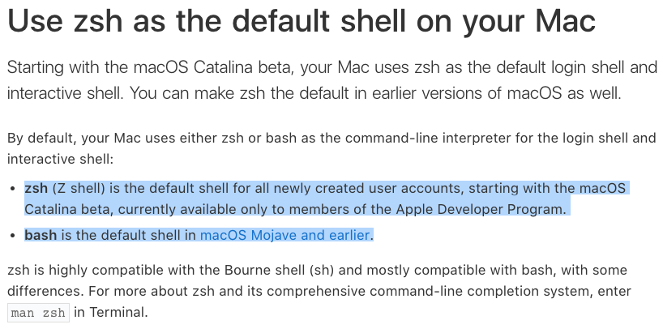Click the bold "bash" term in second bullet
This screenshot has width=663, height=333.
[x=41, y=237]
